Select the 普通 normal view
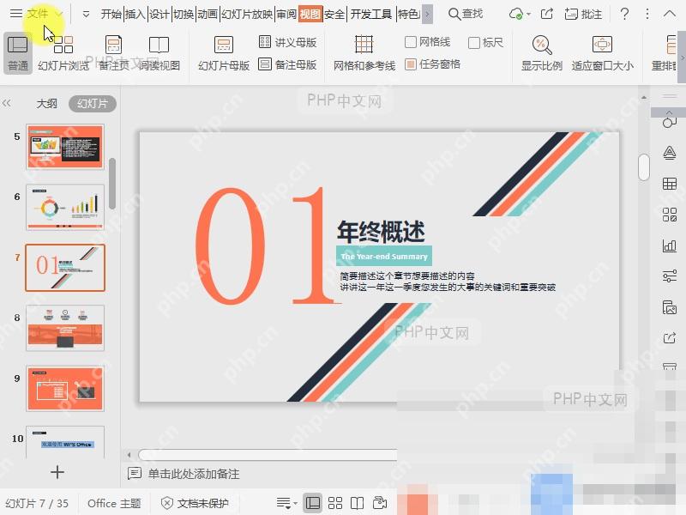 tap(18, 53)
